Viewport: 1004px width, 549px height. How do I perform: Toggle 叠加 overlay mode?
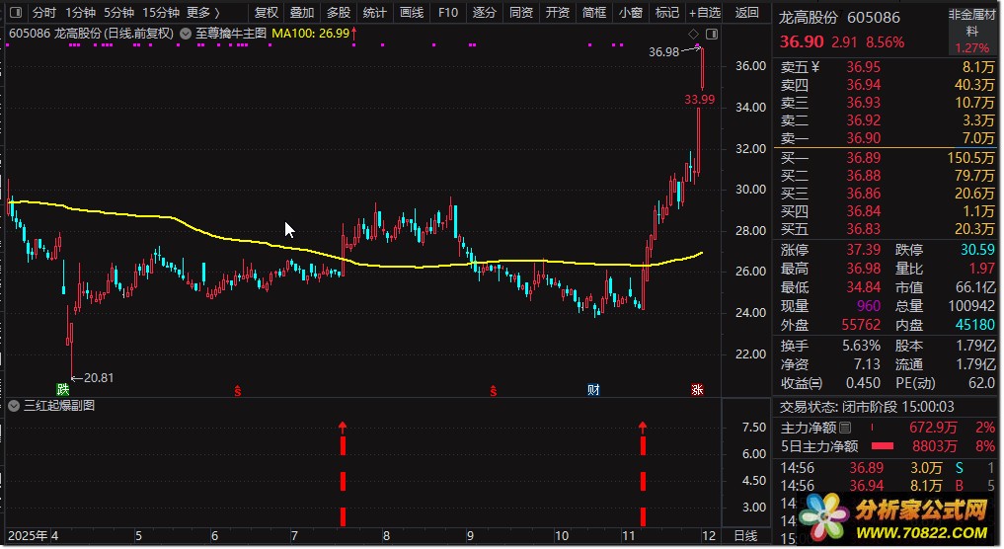(x=301, y=13)
